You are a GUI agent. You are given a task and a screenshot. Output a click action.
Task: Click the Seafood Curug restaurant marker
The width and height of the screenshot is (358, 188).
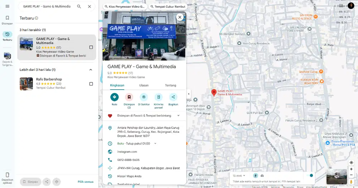321,71
